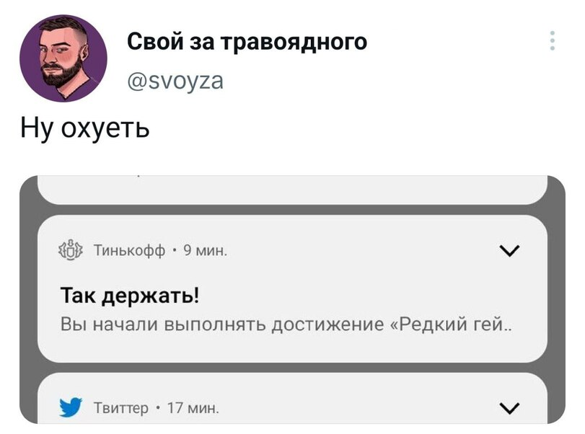Open the tweet's three-dot more options menu
Screen dimensions: 585x434
[552, 40]
